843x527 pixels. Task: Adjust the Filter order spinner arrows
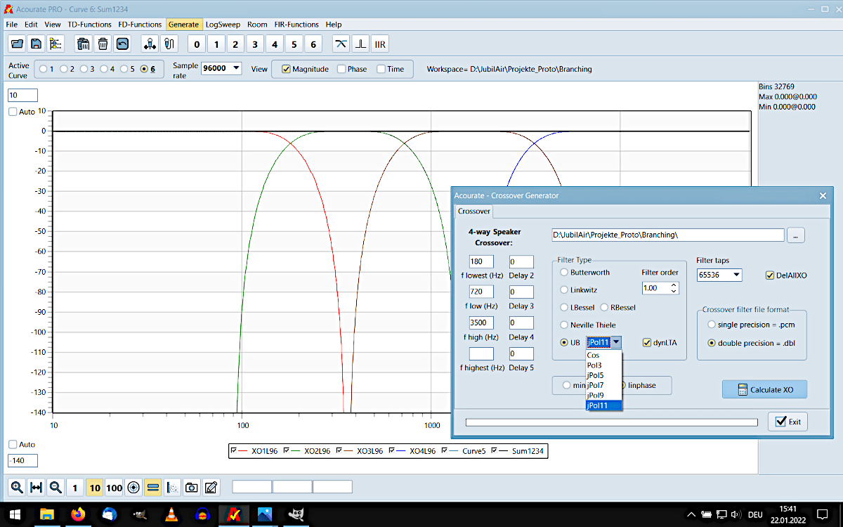pos(674,288)
